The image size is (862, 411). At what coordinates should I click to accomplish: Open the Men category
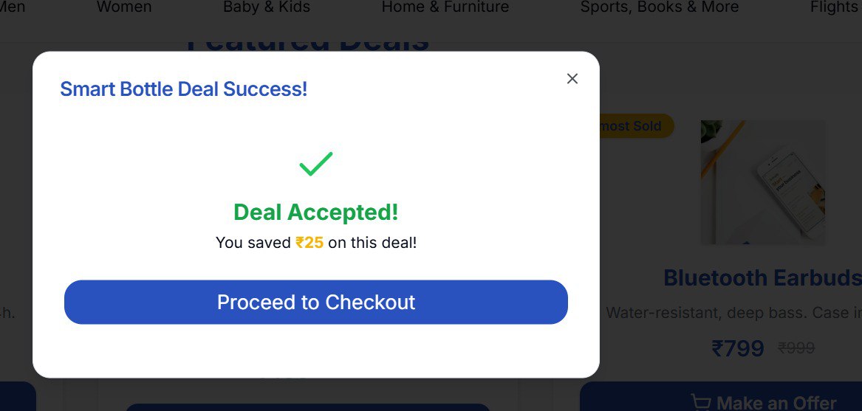point(13,7)
